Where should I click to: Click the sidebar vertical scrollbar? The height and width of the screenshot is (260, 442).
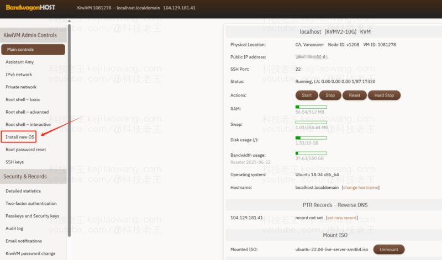coord(70,130)
